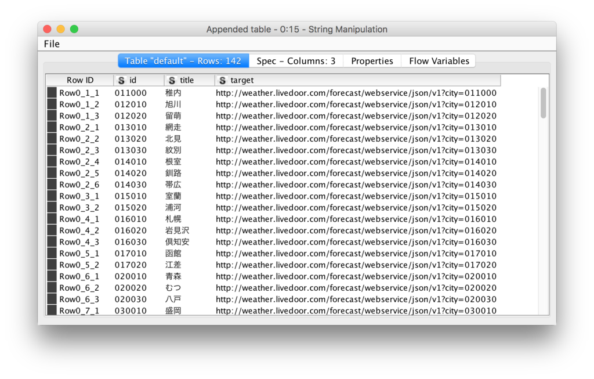
Task: Click the color marker of Row0_1_2
Action: (x=52, y=104)
